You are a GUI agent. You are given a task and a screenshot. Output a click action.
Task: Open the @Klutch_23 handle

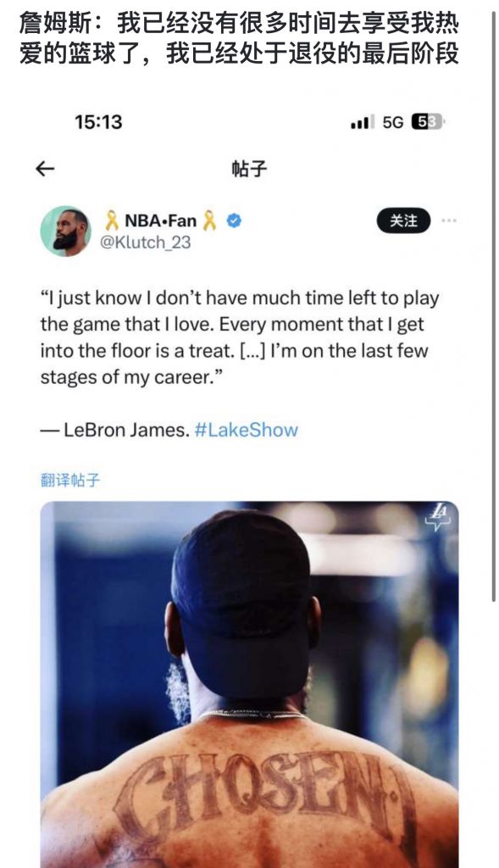[x=146, y=242]
